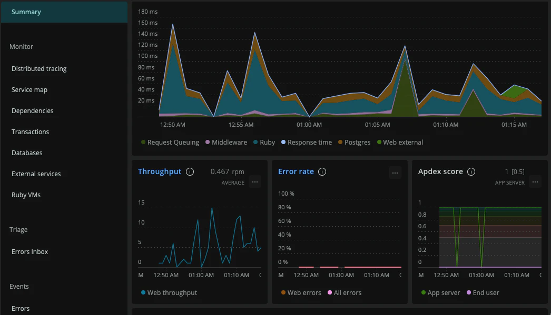Open the Ruby VMs page
This screenshot has width=551, height=315.
coord(27,195)
